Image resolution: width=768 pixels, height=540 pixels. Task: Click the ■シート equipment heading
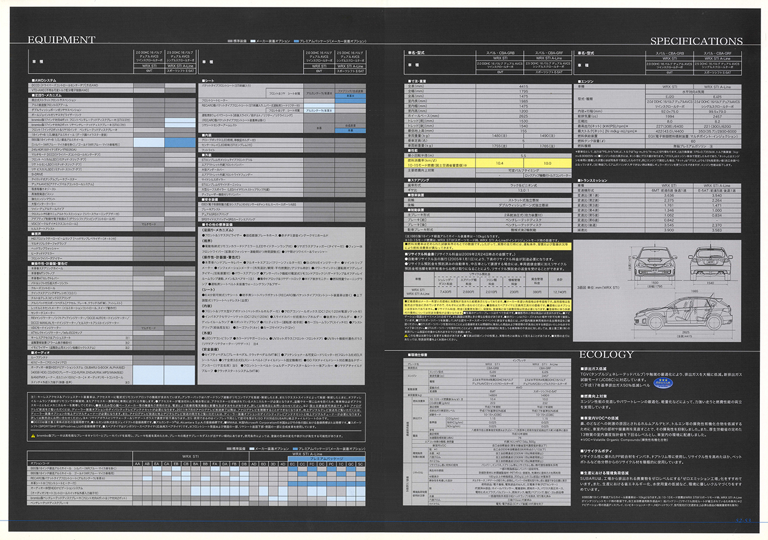pos(208,80)
